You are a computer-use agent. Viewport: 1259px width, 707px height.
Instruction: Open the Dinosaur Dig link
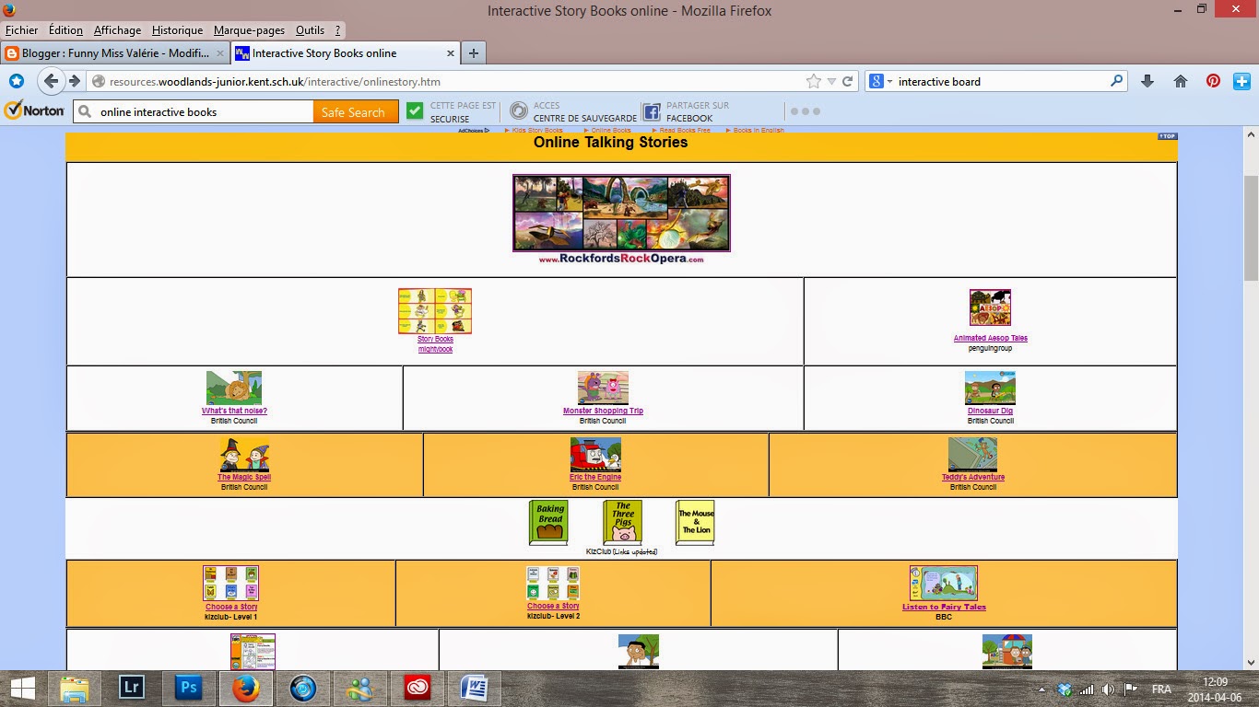[x=990, y=411]
